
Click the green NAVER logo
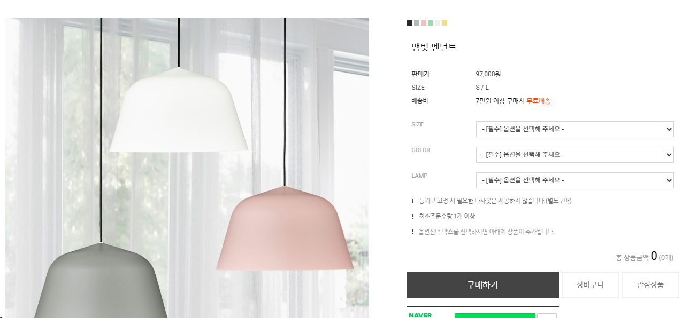click(420, 315)
